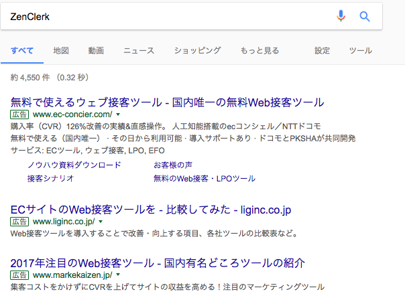This screenshot has width=405, height=300.
Task: Click the 集客コストをかけずにCVRを上げて snippet
Action: pos(168,287)
